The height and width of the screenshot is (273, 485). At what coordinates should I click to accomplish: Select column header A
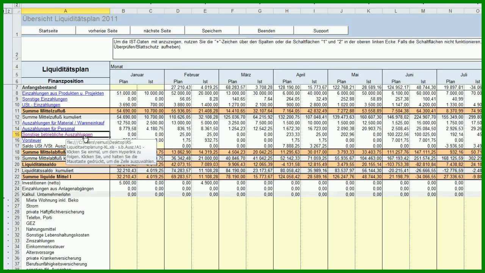click(x=66, y=11)
